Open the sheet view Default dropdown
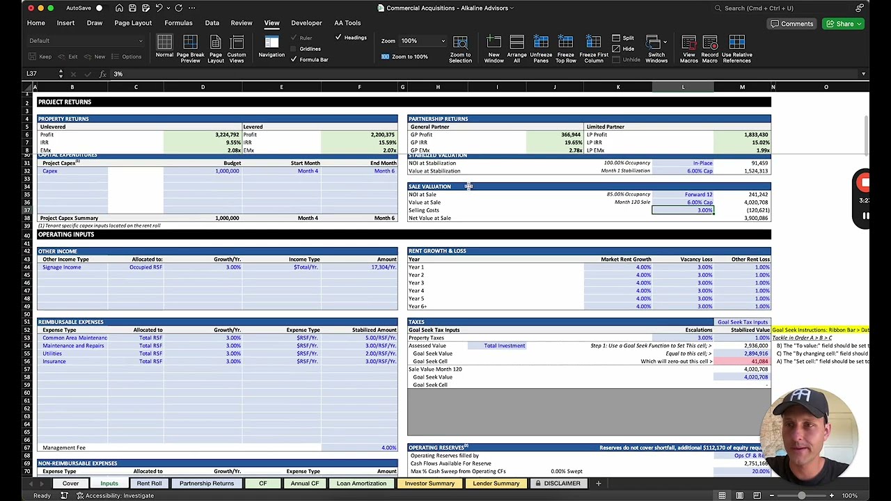891x501 pixels. 86,40
